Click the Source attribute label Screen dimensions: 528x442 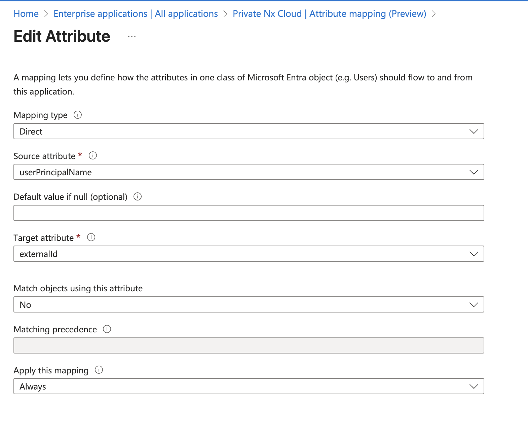[44, 156]
